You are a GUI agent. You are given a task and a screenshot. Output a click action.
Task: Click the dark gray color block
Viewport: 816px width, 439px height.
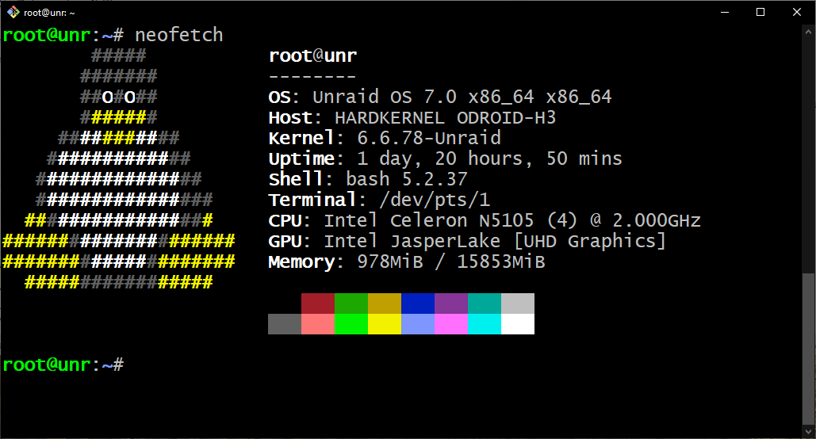tap(285, 324)
